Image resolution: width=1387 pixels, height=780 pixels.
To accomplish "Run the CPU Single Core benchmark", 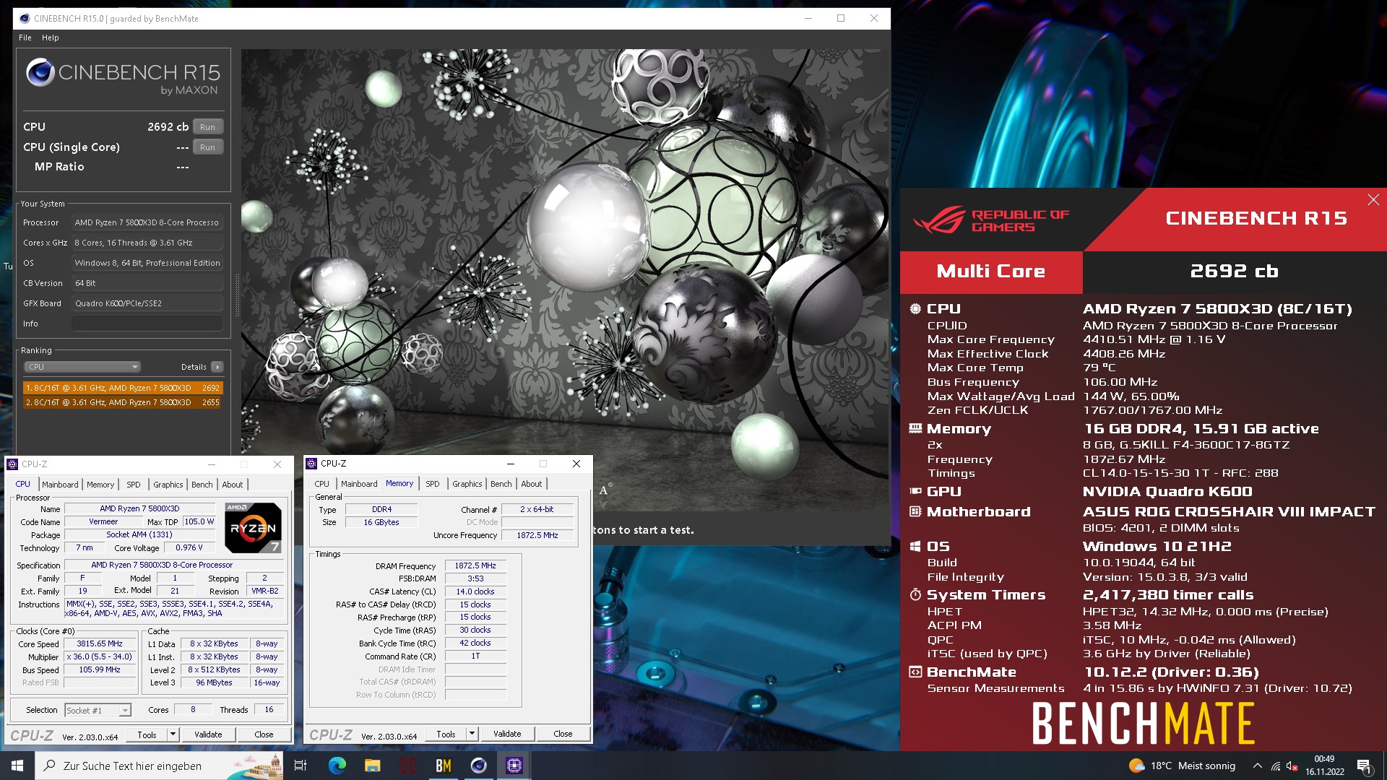I will click(207, 147).
